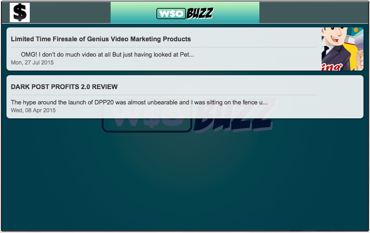Viewport: 370px width, 233px height.
Task: Click divider line under Firesale title
Action: [164, 47]
